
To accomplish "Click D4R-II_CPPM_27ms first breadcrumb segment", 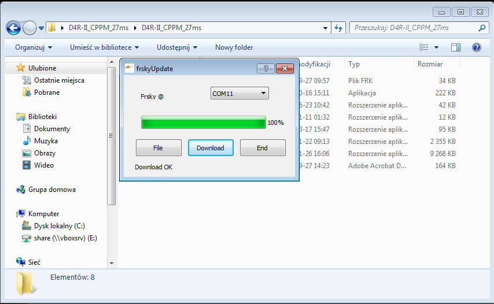I will 98,28.
